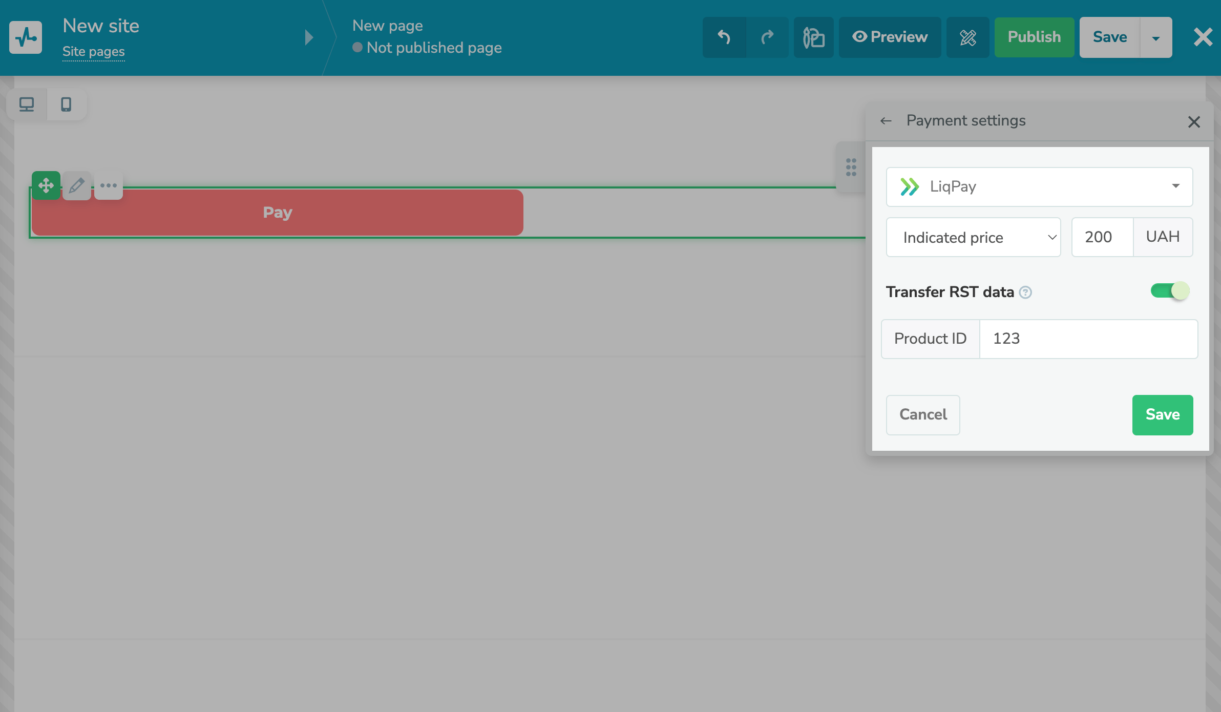Click the price amount field showing 200
The width and height of the screenshot is (1221, 712).
coord(1103,237)
